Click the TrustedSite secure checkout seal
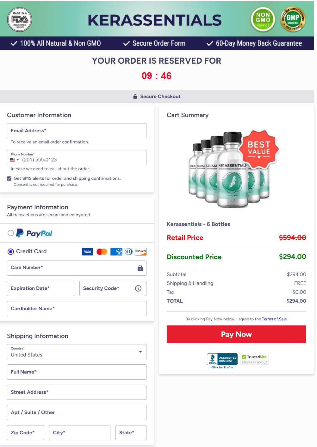The image size is (317, 447). click(254, 359)
